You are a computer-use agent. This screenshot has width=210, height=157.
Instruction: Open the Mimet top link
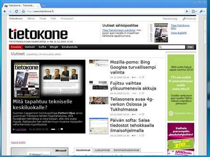tap(31, 19)
